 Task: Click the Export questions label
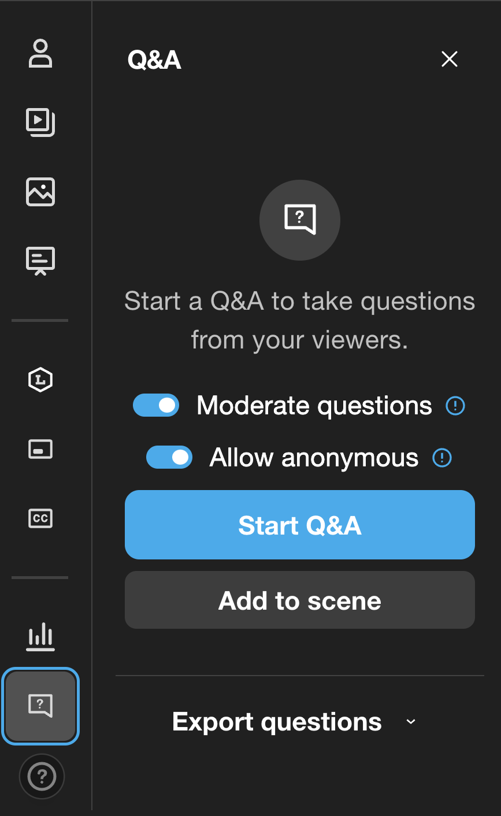click(x=277, y=722)
